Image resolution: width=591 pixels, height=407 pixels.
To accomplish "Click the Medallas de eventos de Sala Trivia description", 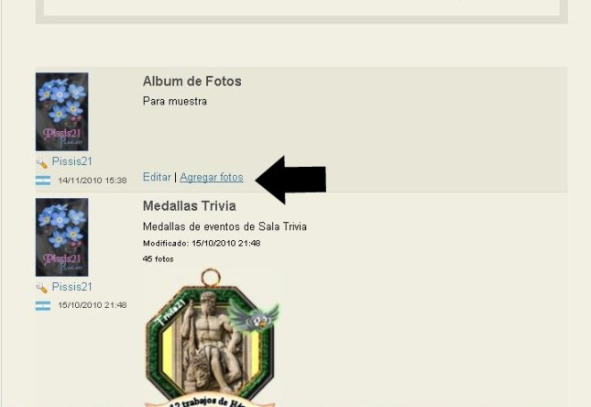I will (x=225, y=226).
